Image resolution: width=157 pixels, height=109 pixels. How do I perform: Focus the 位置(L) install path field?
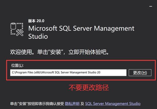[x=68, y=72]
